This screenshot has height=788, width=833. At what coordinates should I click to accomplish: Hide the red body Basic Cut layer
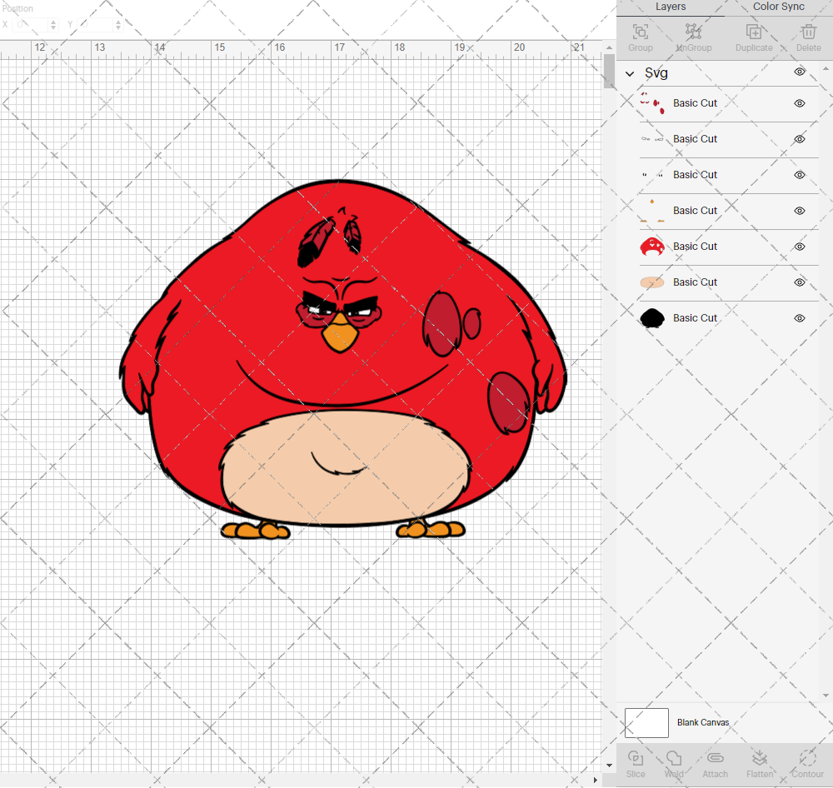(800, 247)
